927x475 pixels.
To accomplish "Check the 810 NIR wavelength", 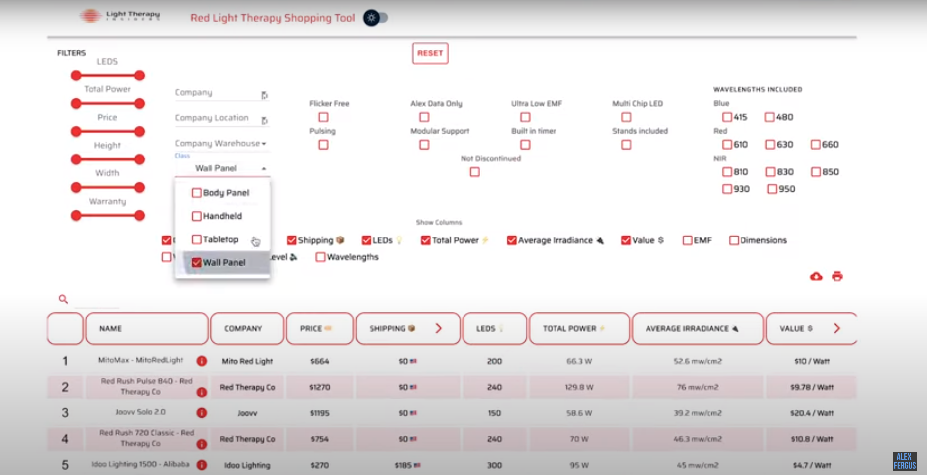I will point(727,172).
